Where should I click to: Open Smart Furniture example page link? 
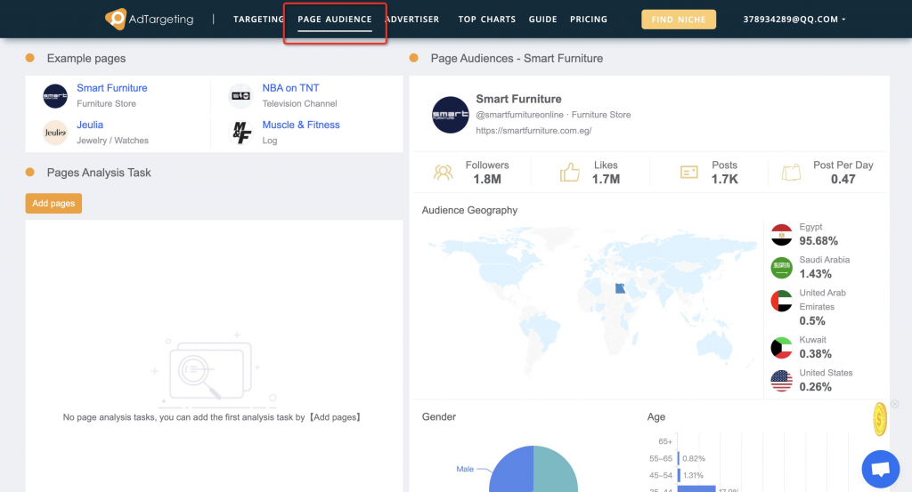[111, 88]
